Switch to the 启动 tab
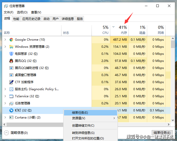This screenshot has height=141, width=177. (x=47, y=19)
